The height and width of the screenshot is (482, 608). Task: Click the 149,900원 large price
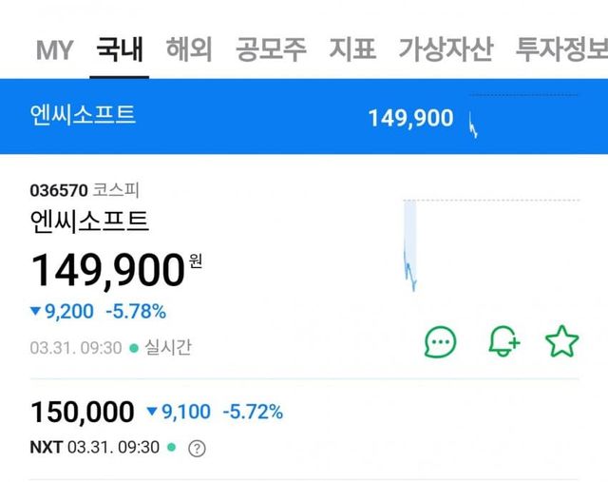(x=107, y=271)
